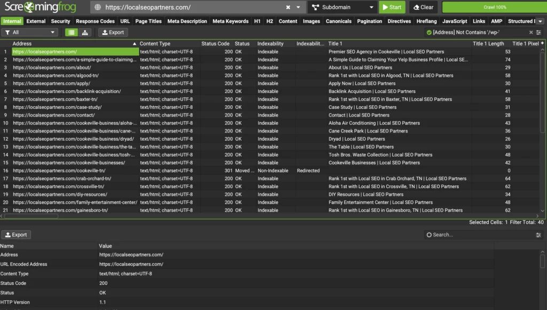Open the AMP tab
Image resolution: width=547 pixels, height=310 pixels.
(496, 21)
